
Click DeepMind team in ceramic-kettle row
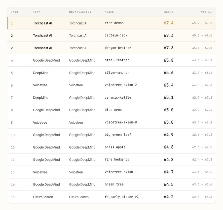pyautogui.click(x=41, y=98)
